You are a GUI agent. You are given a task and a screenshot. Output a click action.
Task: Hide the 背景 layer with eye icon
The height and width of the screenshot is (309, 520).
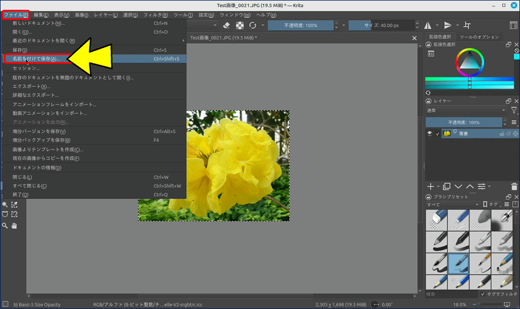point(430,133)
